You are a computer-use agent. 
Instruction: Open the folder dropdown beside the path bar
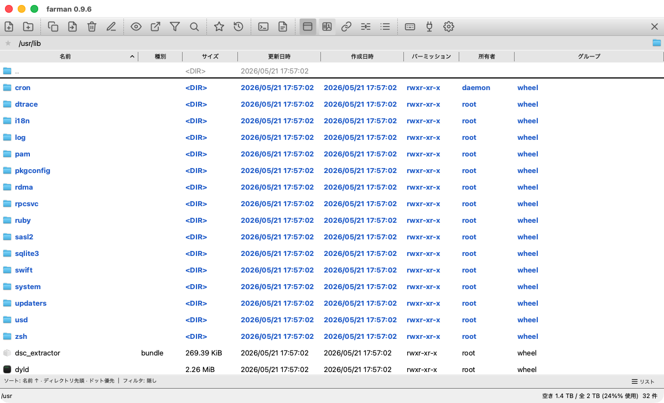(x=657, y=43)
